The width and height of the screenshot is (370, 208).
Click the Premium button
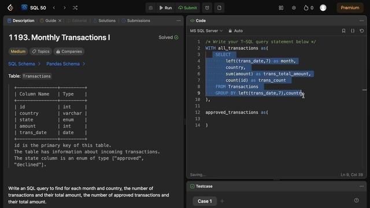click(350, 8)
